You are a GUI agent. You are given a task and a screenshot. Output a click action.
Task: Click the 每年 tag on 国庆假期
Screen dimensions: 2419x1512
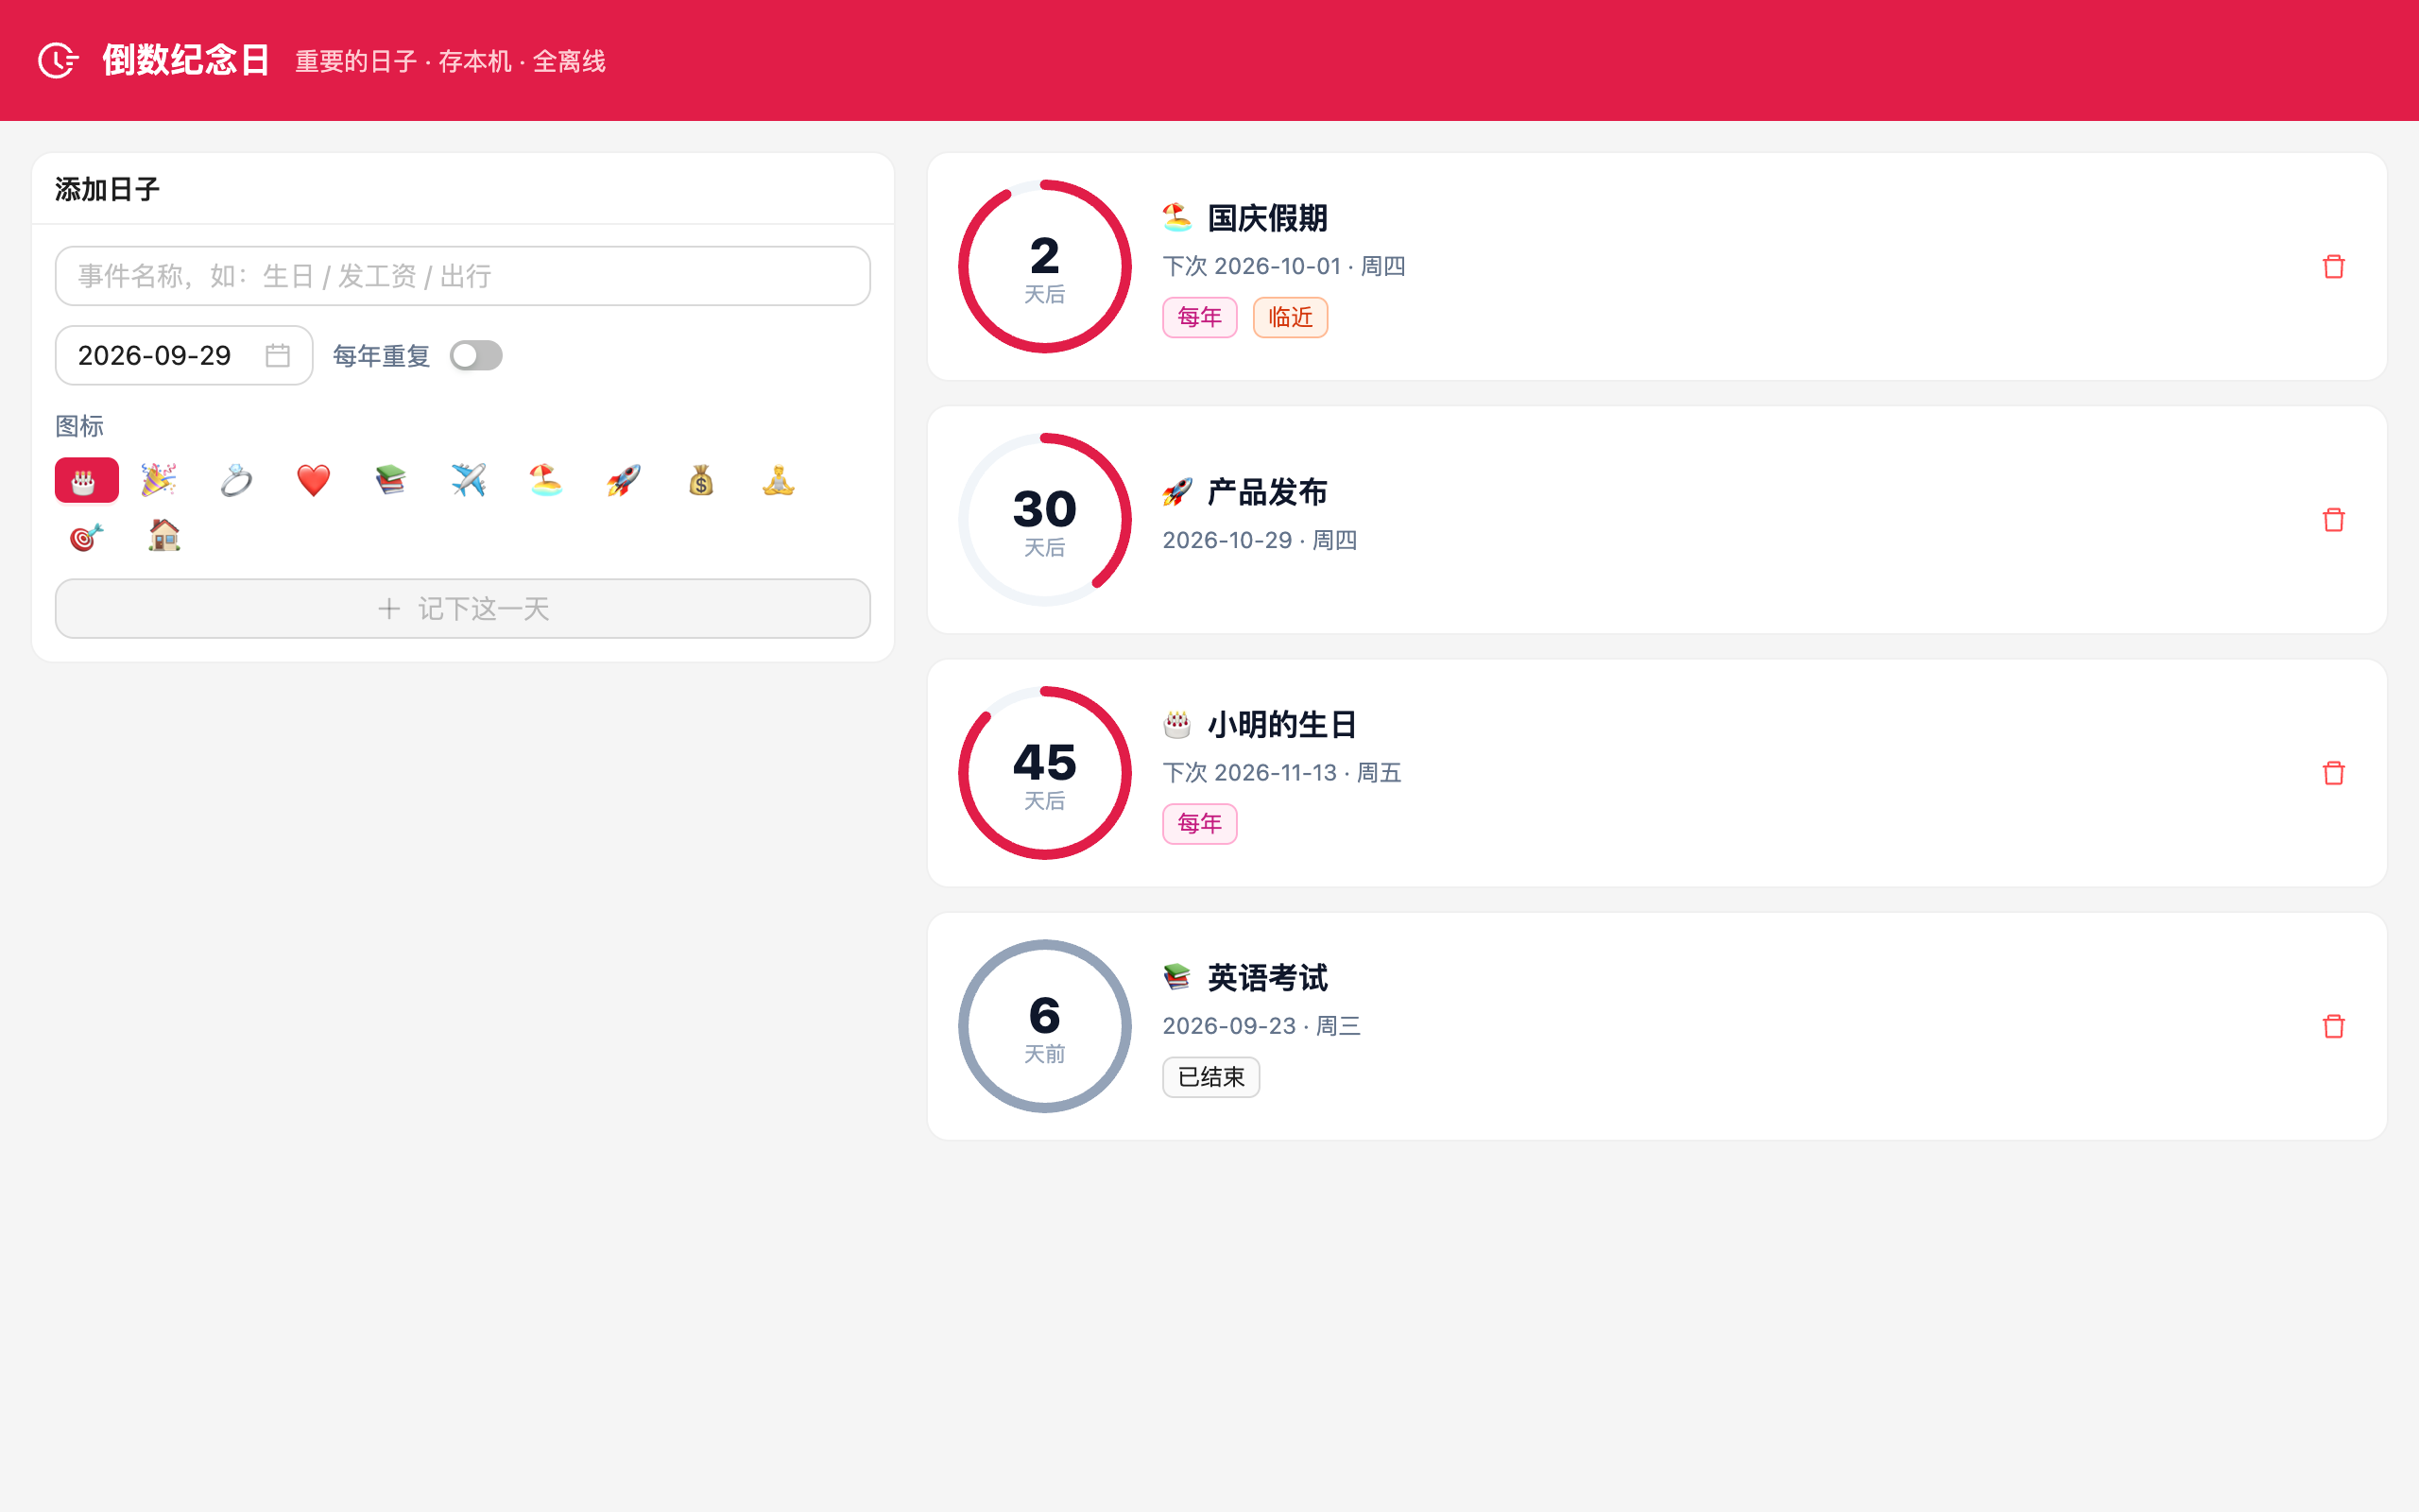(x=1199, y=318)
